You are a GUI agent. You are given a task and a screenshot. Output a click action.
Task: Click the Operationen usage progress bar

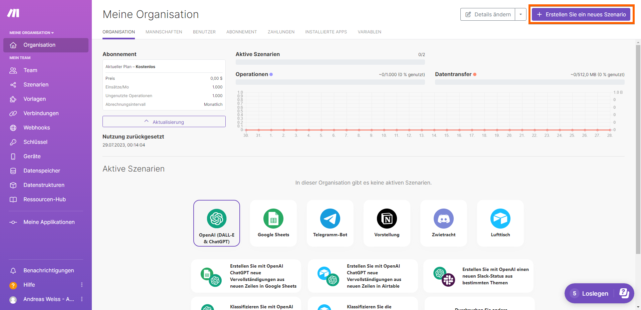click(x=330, y=82)
